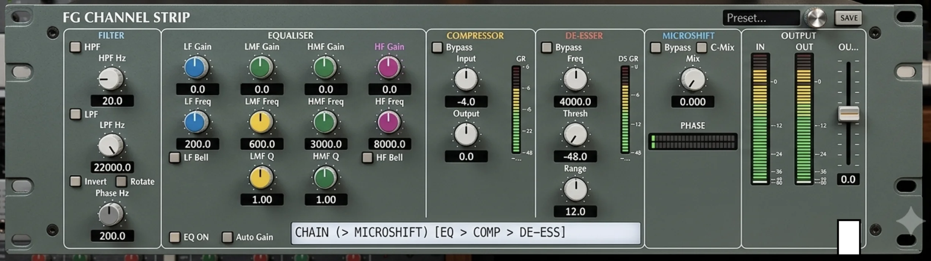Click the output level fader handle
Image resolution: width=931 pixels, height=261 pixels.
point(848,113)
